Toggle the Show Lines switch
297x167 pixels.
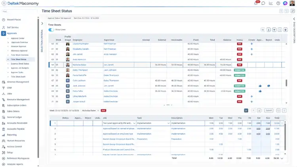[x=51, y=30]
